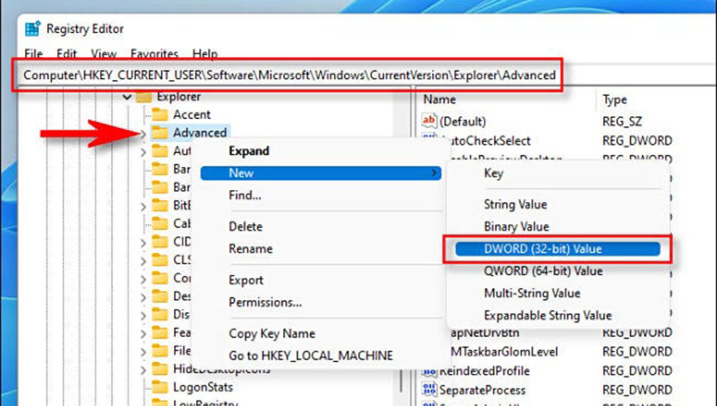Expand the Des key chevron

click(x=143, y=297)
